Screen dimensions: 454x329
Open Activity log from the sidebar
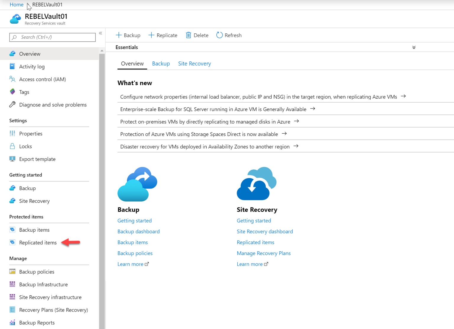[x=32, y=67]
